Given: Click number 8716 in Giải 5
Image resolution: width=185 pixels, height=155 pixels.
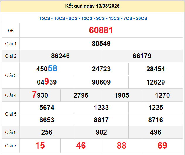Looking at the screenshot, I should [x=156, y=120].
